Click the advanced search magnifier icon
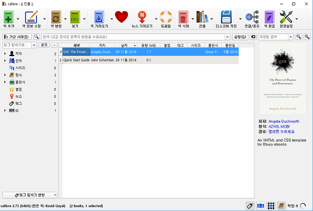Image resolution: width=313 pixels, height=211 pixels. tap(37, 37)
